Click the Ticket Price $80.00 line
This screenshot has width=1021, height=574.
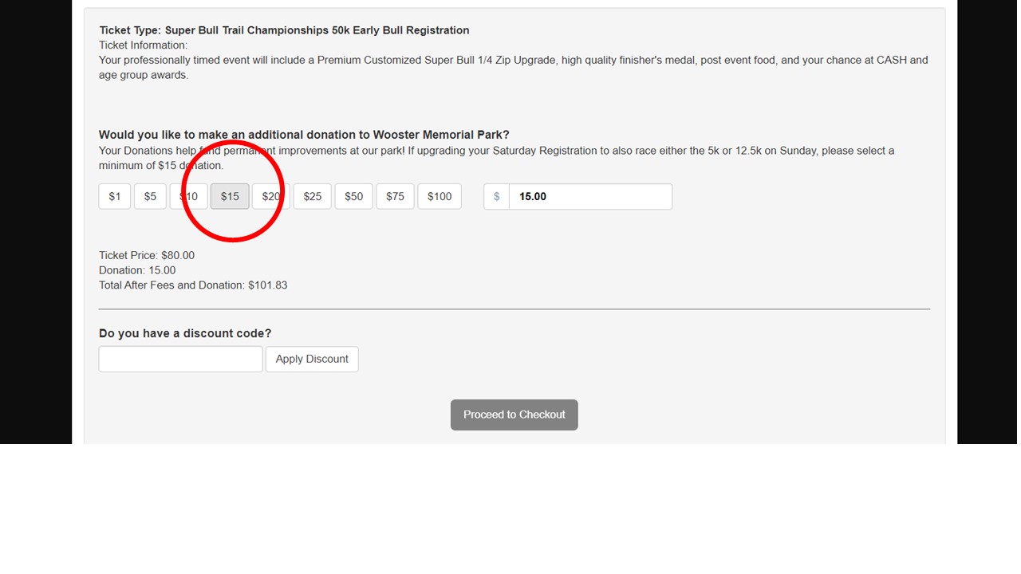147,255
